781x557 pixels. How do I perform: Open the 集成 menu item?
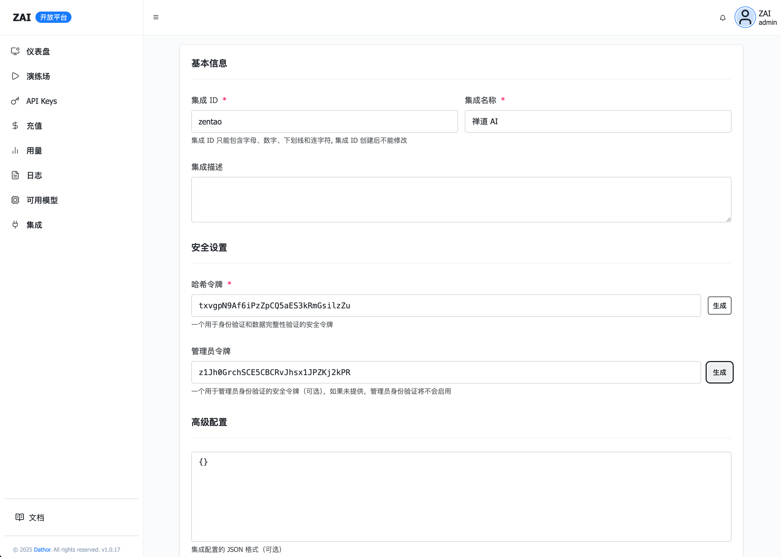point(34,225)
